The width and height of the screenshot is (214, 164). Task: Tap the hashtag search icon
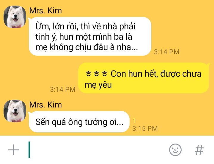click(x=199, y=150)
